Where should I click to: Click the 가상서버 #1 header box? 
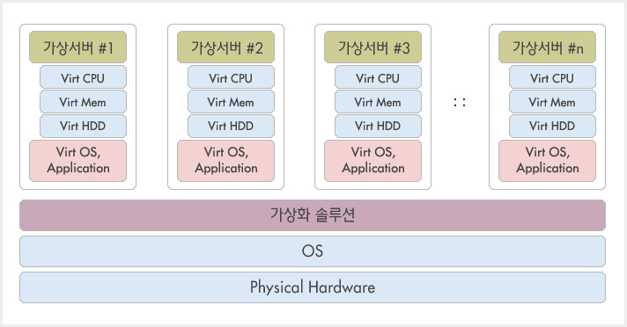78,47
